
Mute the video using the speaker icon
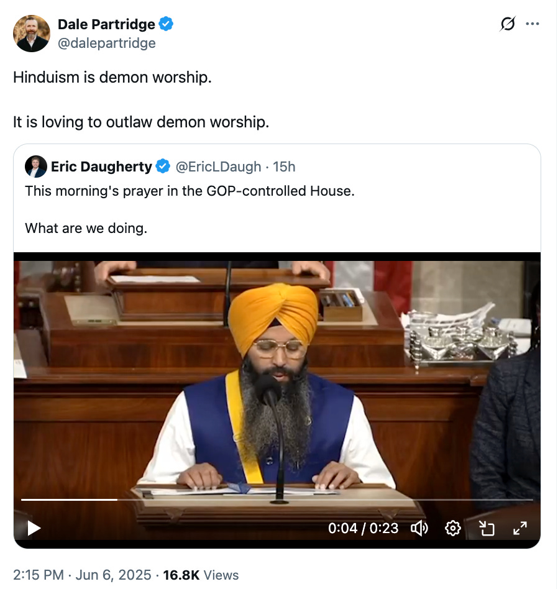pos(419,528)
